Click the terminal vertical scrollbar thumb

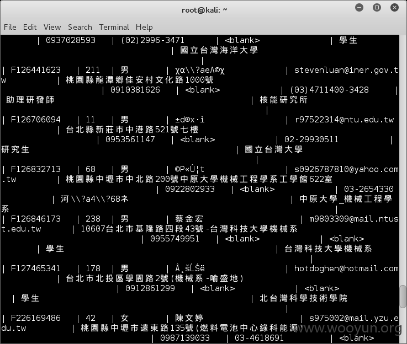[x=403, y=297]
